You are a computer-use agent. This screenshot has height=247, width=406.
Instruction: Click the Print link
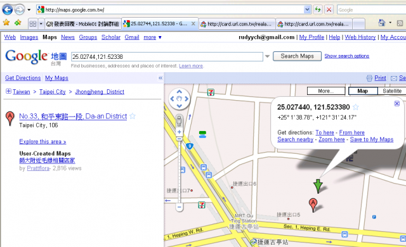380,78
